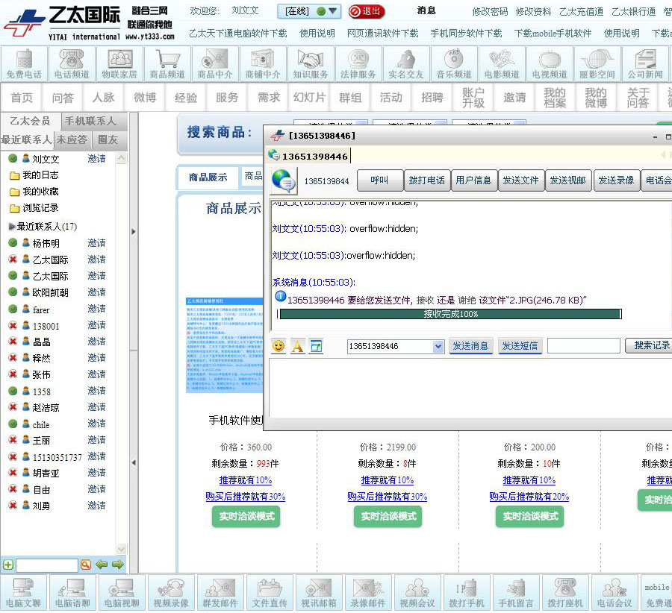The image size is (672, 613).
Task: Click the 拨打手机 call mobile icon
Action: click(467, 592)
